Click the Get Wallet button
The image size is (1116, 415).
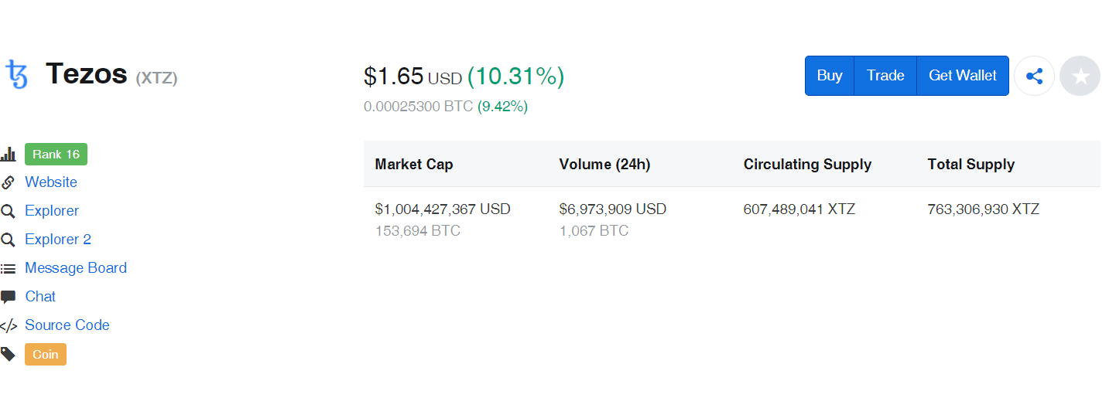point(963,76)
